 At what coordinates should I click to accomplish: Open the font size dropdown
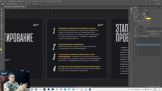(141, 13)
